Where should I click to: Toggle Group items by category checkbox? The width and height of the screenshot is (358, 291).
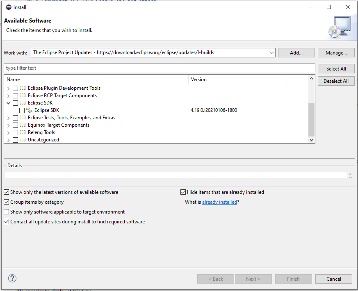point(7,202)
